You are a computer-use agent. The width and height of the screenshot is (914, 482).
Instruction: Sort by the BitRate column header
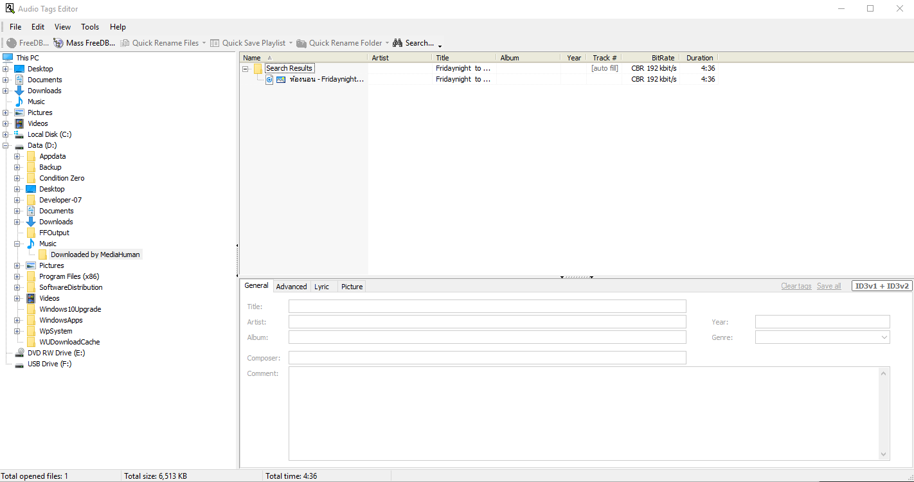651,58
